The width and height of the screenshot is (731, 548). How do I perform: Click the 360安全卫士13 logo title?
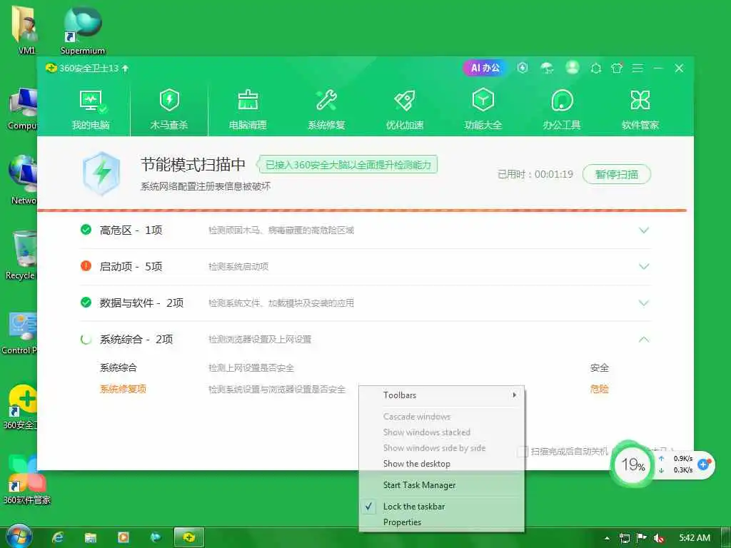tap(82, 68)
